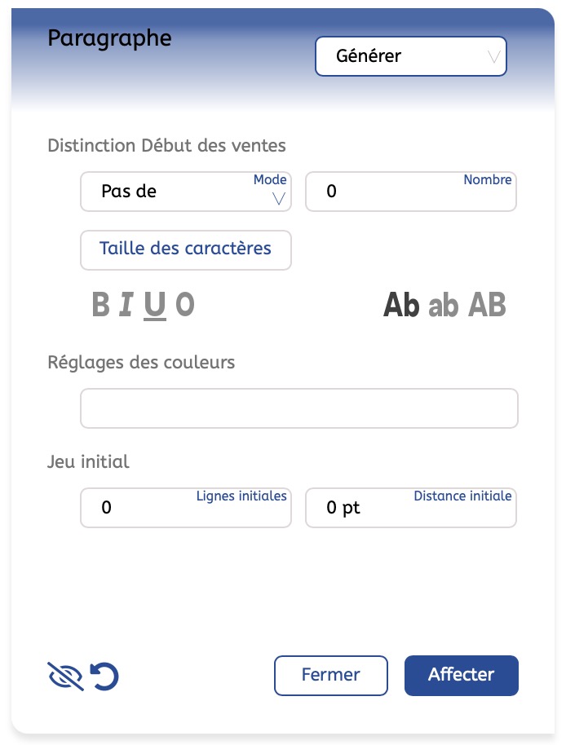
Task: Toggle Italic formatting icon
Action: 126,304
